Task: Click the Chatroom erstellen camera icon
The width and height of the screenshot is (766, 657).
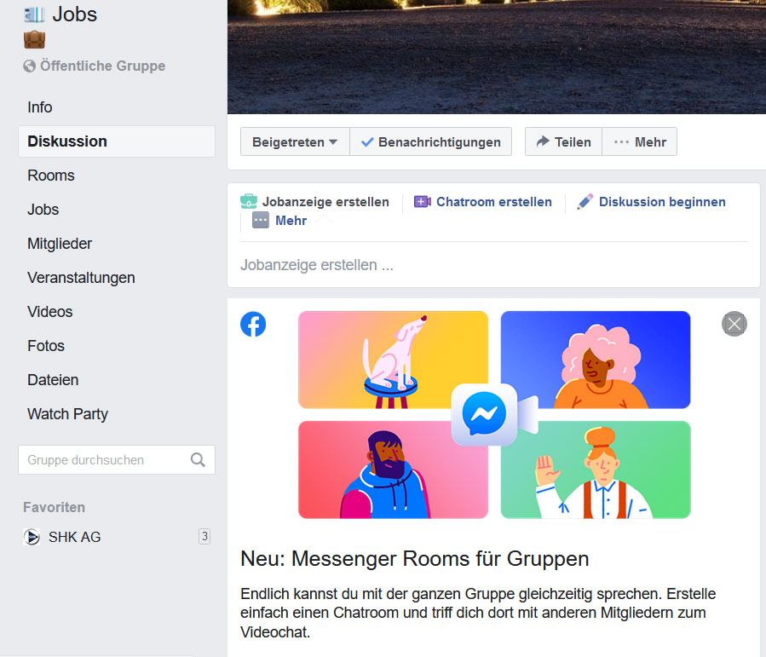Action: [x=422, y=201]
